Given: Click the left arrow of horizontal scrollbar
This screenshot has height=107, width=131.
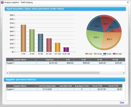Looking at the screenshot, I should pos(7,73).
